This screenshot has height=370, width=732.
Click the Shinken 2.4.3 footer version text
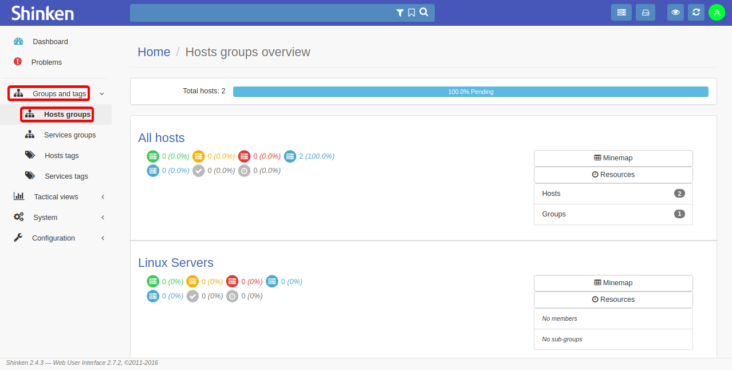click(82, 363)
